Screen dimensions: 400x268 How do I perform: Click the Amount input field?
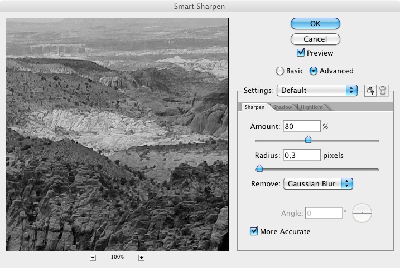click(x=301, y=126)
